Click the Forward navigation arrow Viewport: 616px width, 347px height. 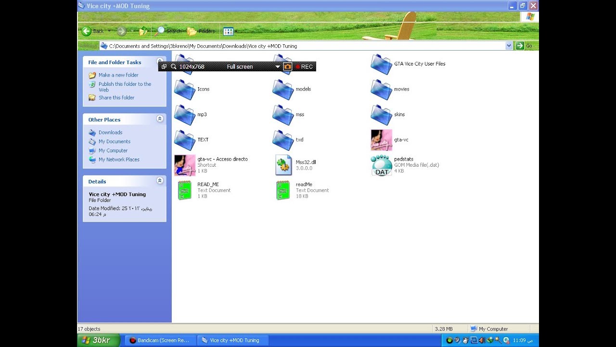tap(121, 31)
